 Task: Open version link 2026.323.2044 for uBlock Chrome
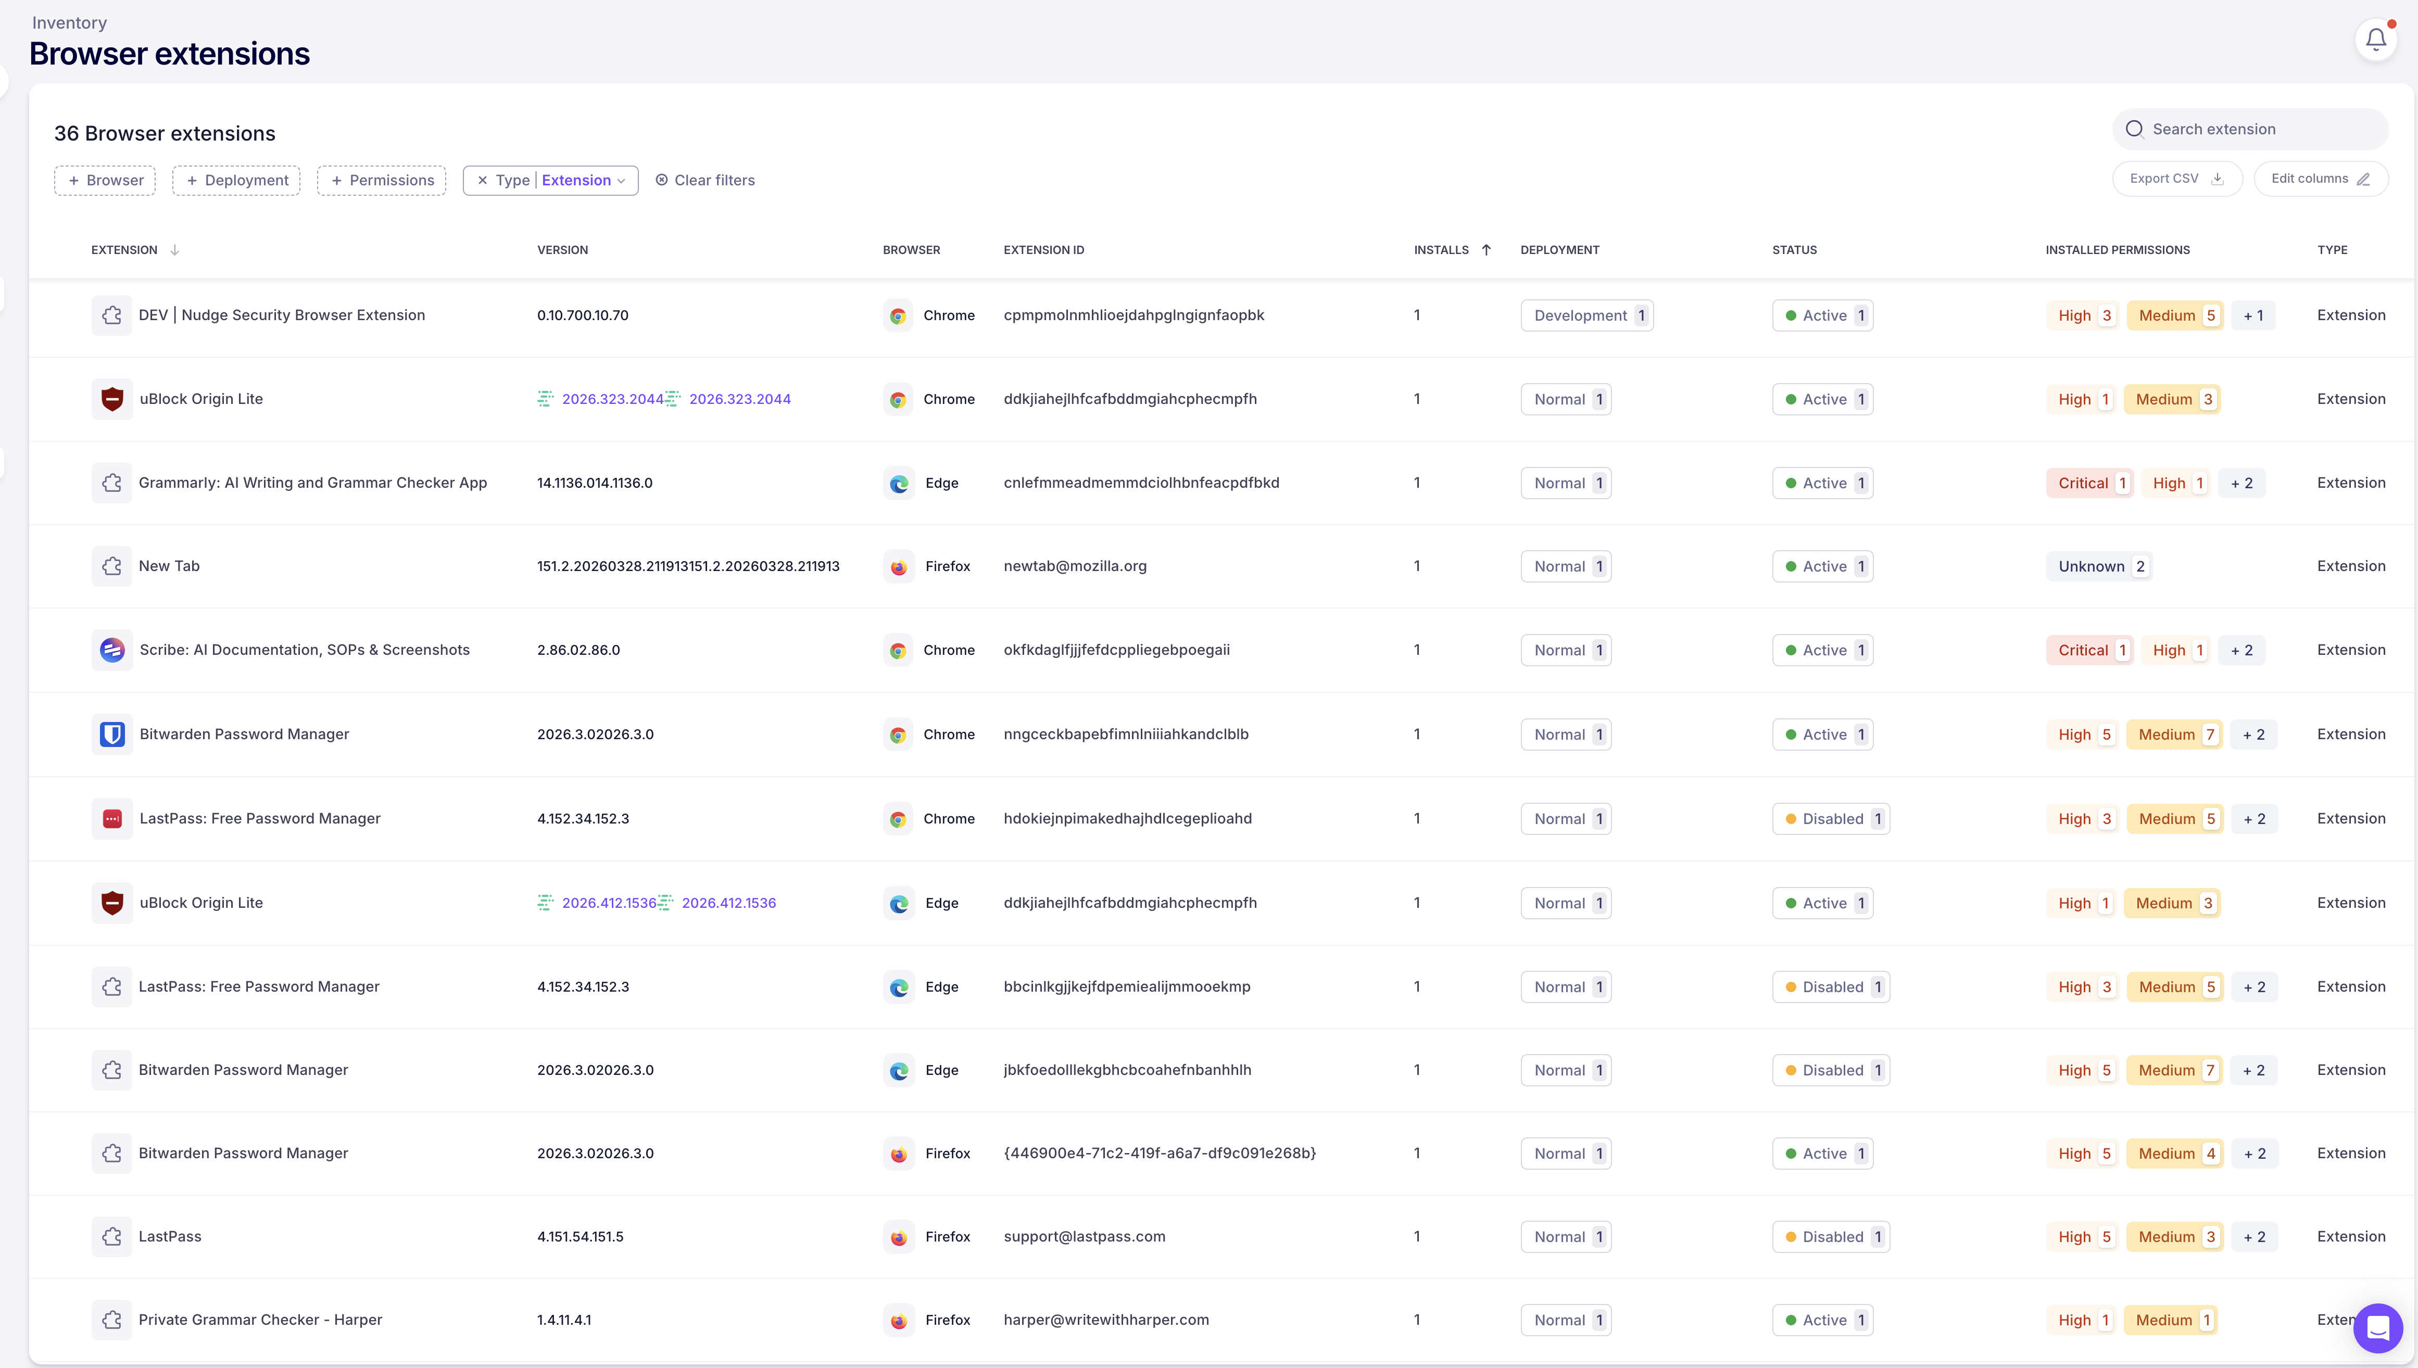[x=613, y=399]
